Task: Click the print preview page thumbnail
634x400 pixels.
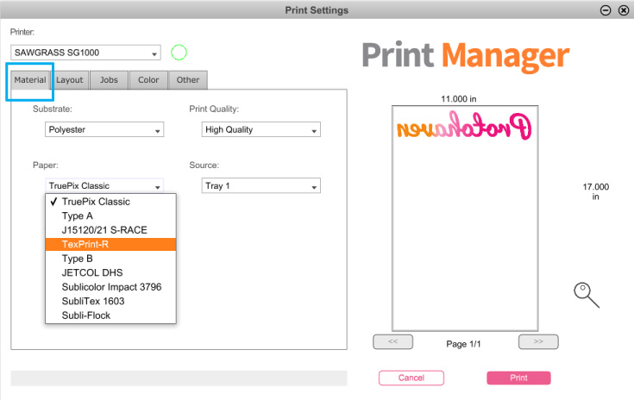Action: coord(465,218)
